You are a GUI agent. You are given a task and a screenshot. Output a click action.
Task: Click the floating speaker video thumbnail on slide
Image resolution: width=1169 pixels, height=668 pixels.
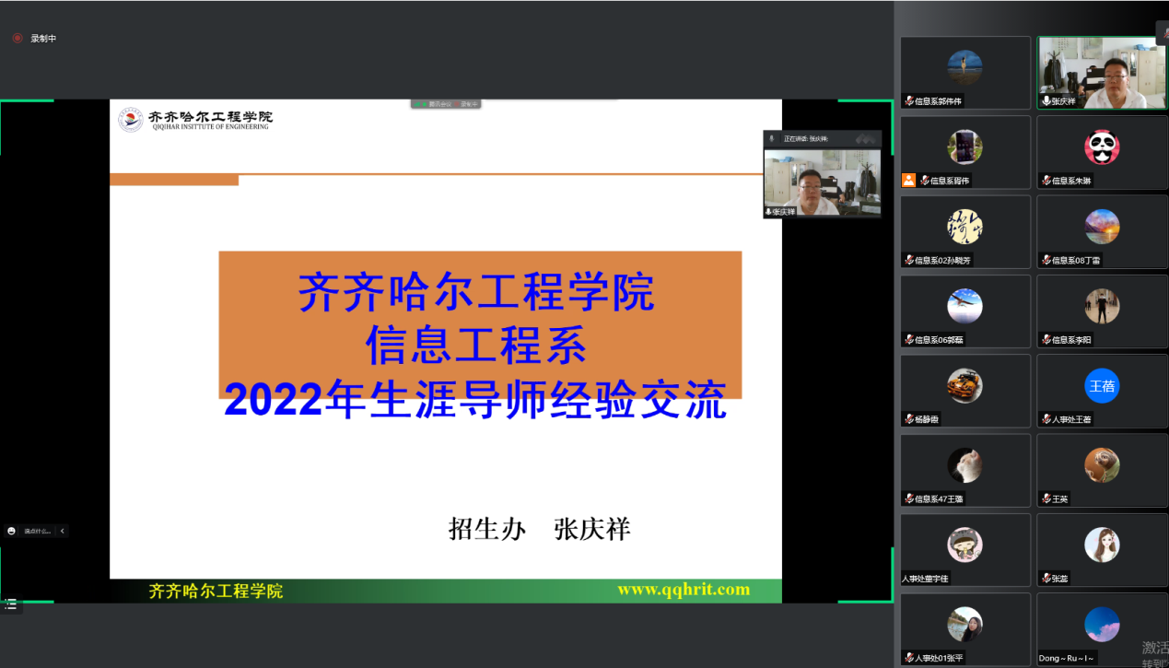[822, 184]
